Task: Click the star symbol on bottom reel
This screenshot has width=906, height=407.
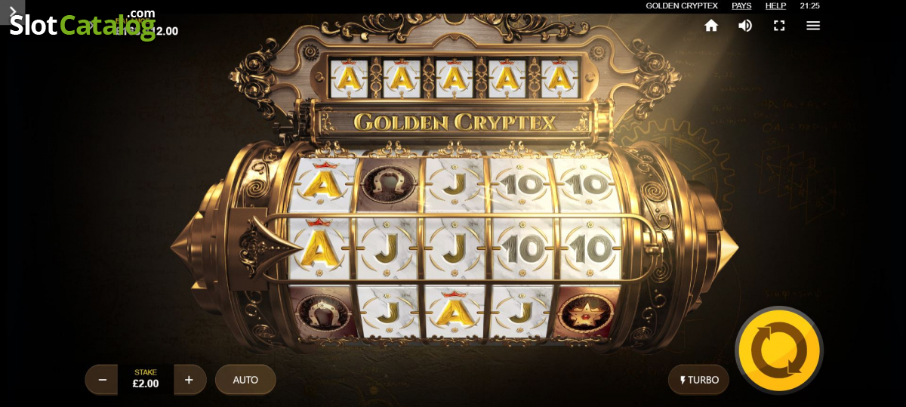Action: click(587, 312)
